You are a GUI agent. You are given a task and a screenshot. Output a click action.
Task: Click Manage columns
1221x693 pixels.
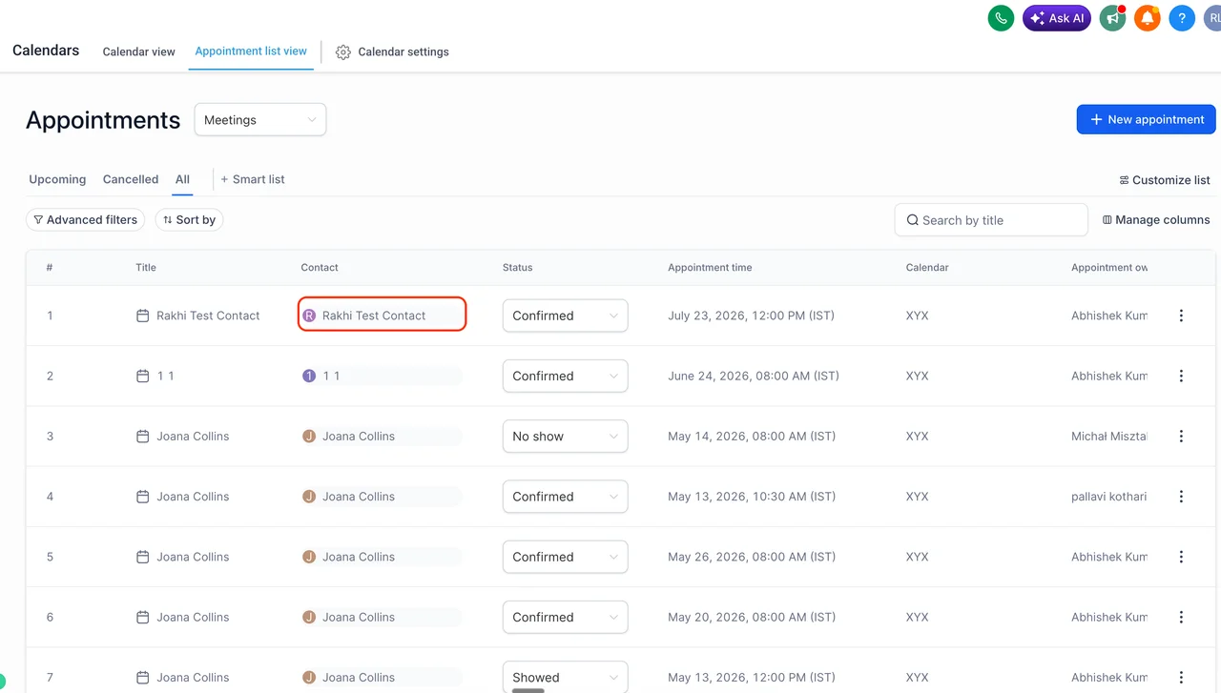coord(1156,220)
